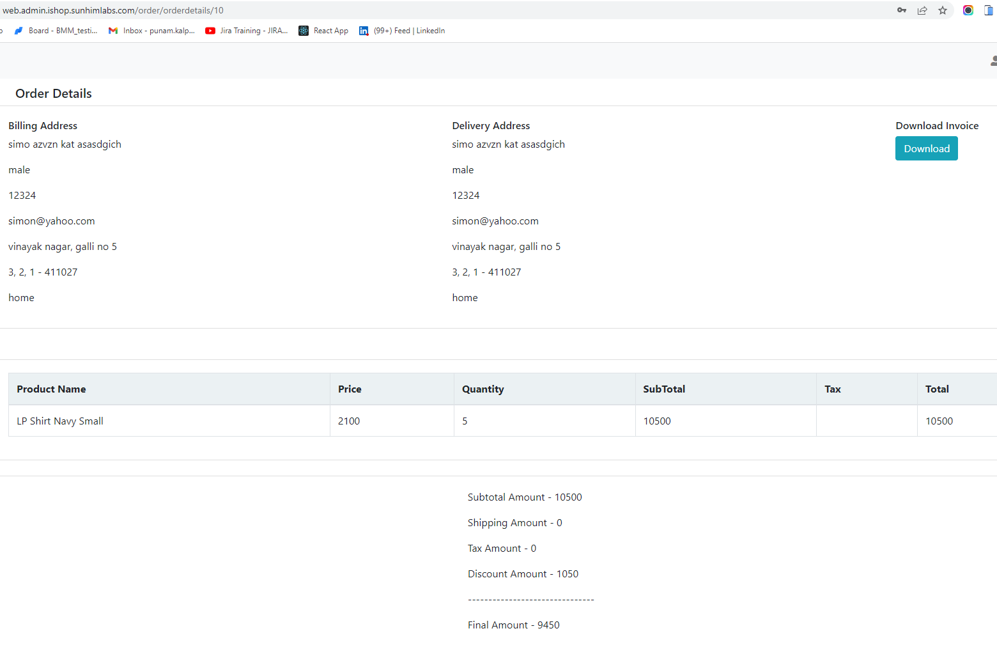The height and width of the screenshot is (647, 997).
Task: Click Subtotal Amount - 10500 summary line
Action: tap(525, 497)
